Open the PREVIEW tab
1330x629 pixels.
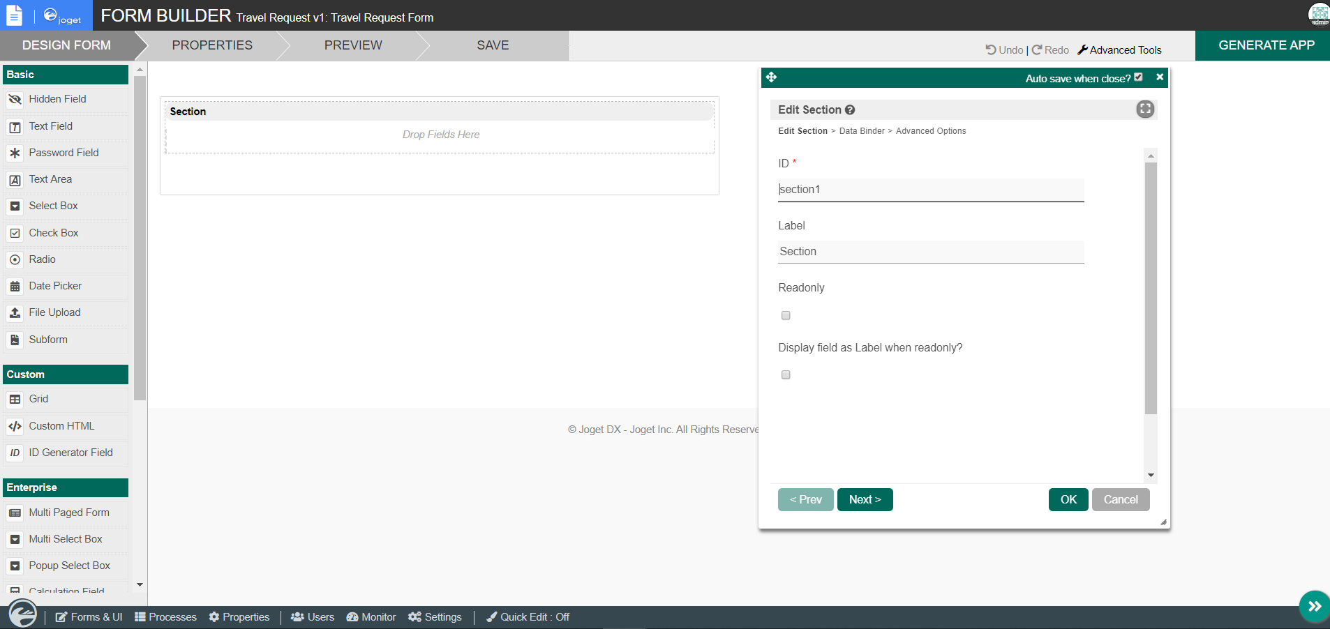(x=353, y=45)
